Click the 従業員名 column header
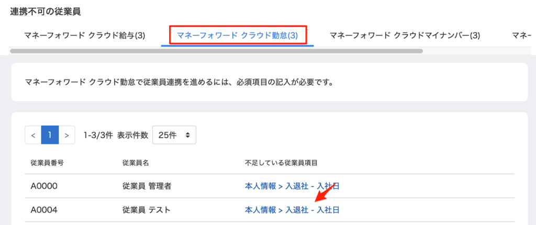This screenshot has width=536, height=225. pyautogui.click(x=136, y=163)
